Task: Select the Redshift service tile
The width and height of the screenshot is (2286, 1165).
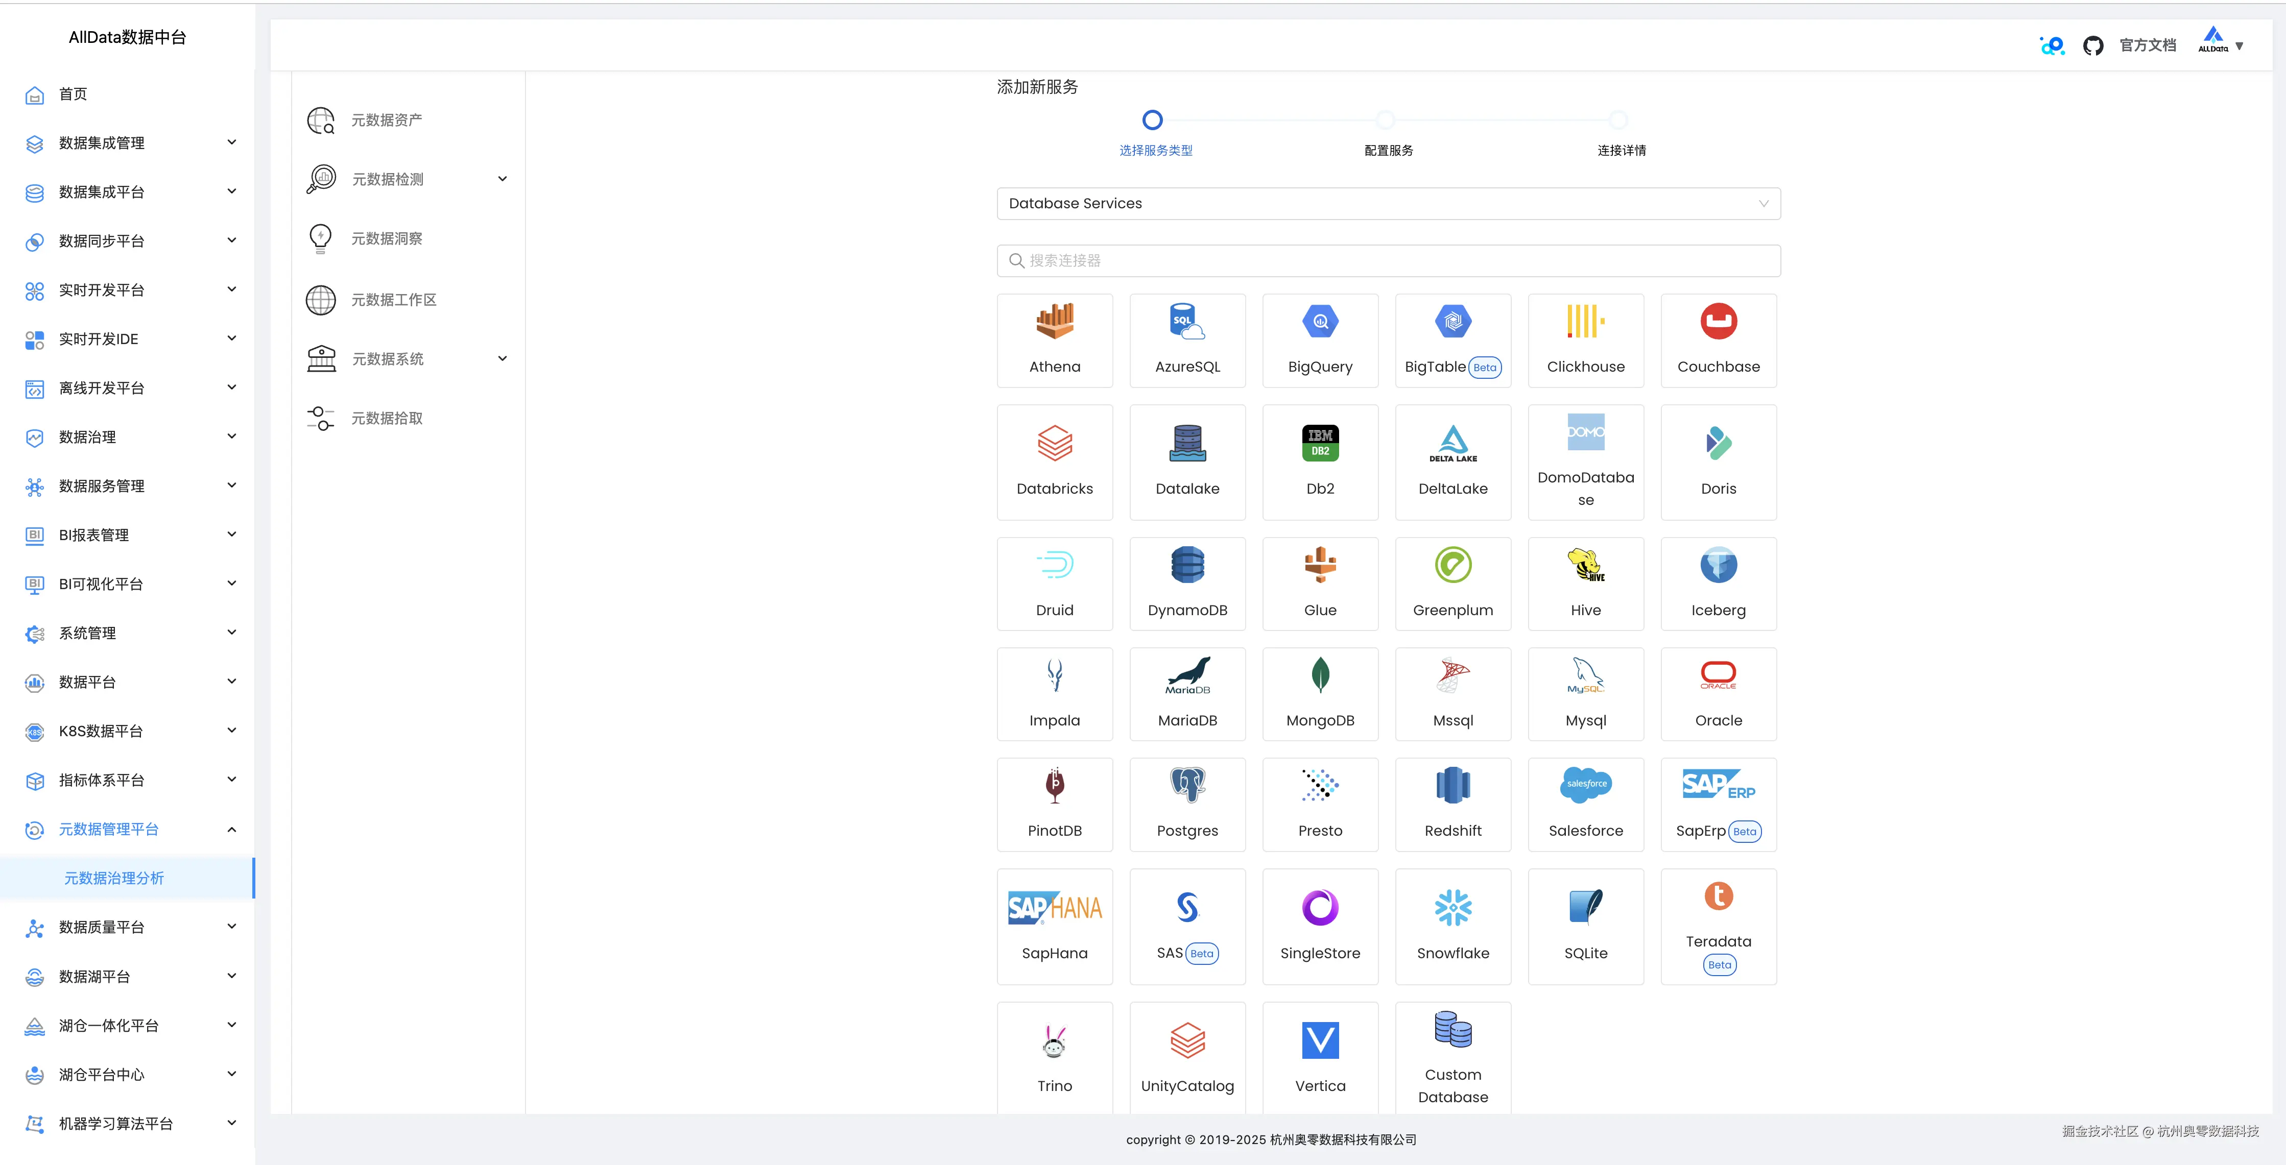Action: pyautogui.click(x=1452, y=804)
